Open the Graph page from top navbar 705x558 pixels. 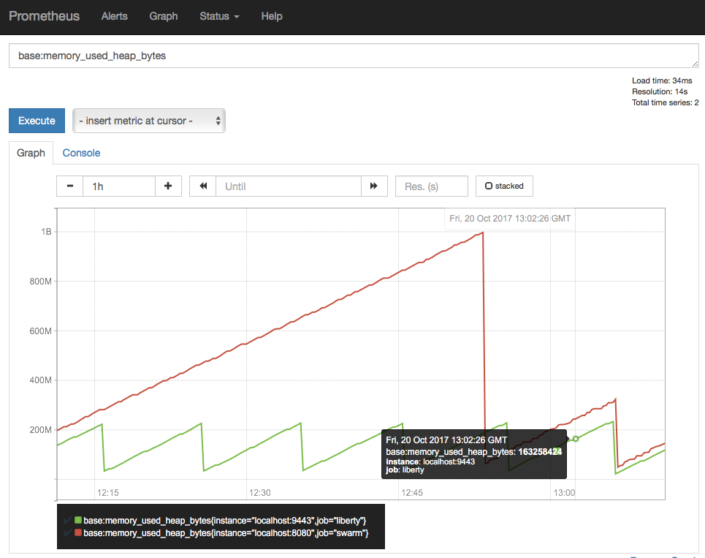point(163,16)
